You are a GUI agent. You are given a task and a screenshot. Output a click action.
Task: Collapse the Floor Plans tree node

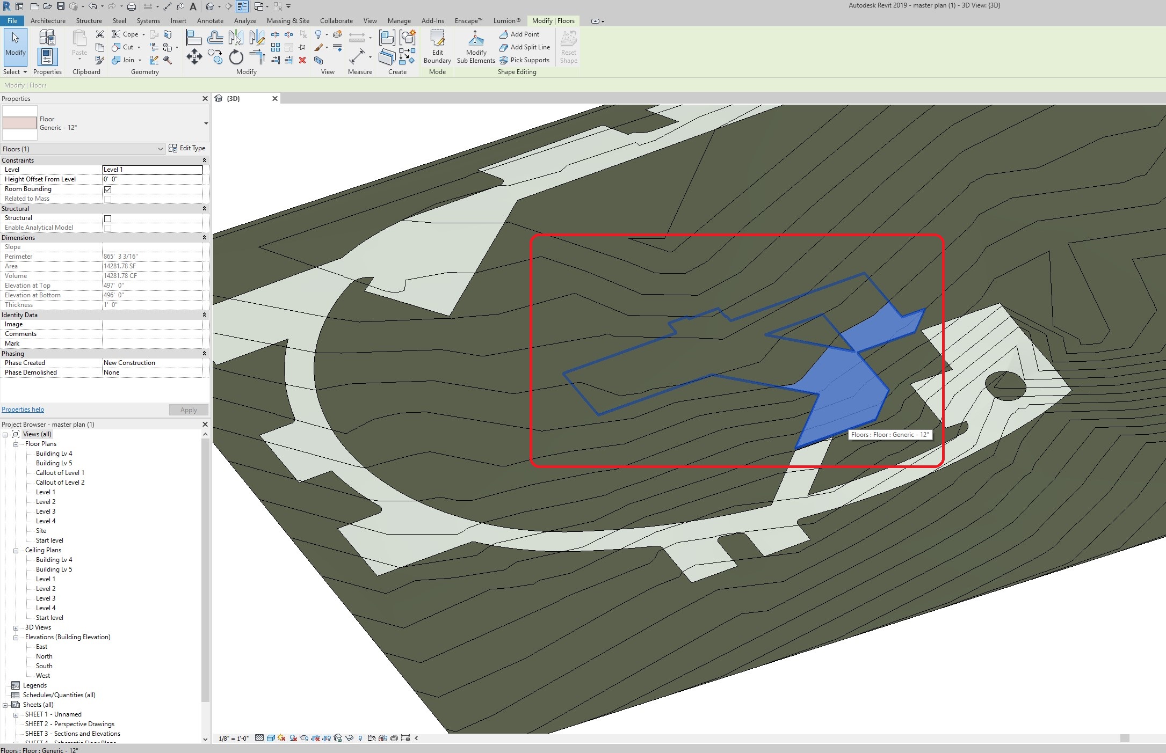(16, 444)
